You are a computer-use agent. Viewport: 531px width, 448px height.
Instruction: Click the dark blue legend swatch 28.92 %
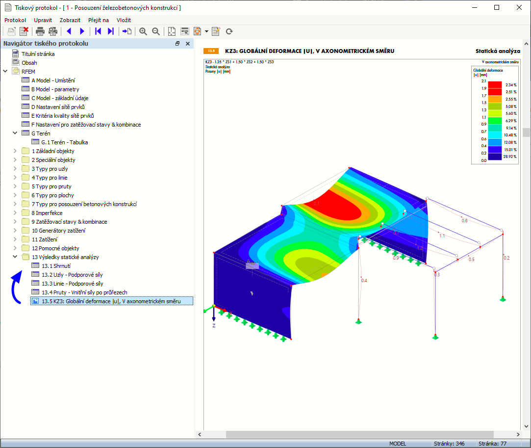tap(494, 157)
